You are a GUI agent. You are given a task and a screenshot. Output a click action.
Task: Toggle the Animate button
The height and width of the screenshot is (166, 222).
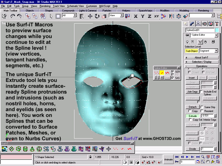(x=168, y=159)
